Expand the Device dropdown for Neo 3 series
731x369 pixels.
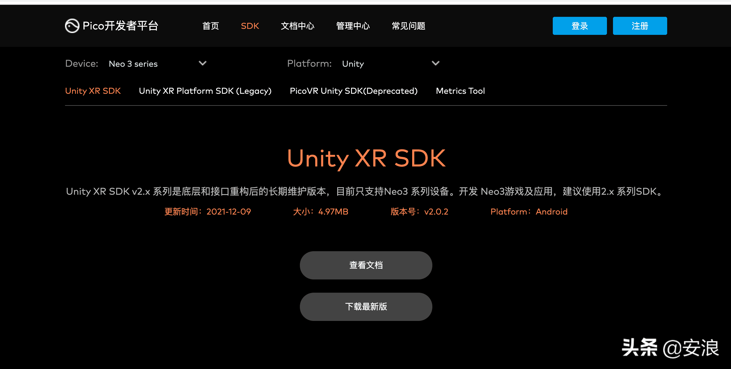pyautogui.click(x=203, y=63)
